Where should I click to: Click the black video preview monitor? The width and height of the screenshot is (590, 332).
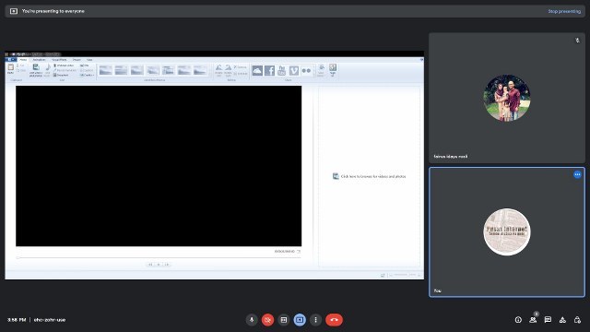tap(159, 166)
